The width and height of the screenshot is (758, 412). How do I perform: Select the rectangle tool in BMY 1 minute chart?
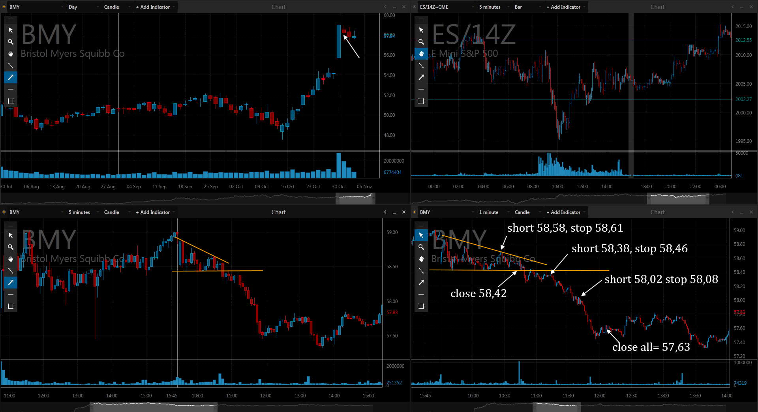coord(421,306)
